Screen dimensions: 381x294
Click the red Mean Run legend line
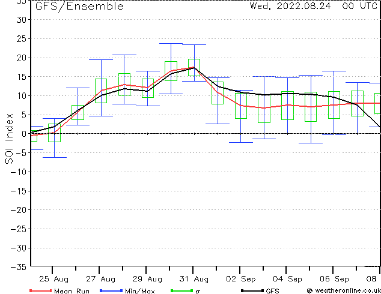tap(41, 290)
